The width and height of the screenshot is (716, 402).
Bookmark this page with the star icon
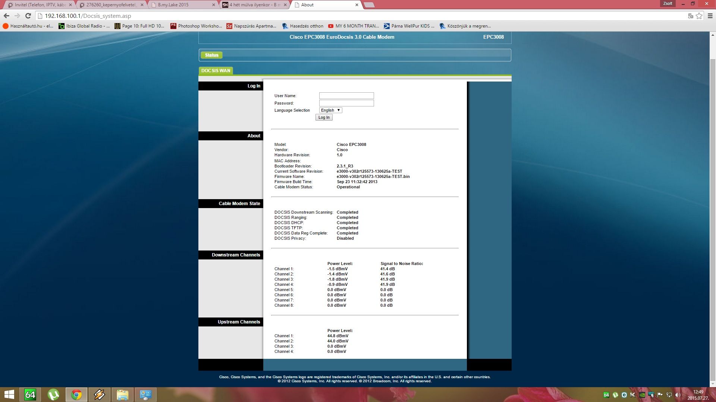(699, 16)
